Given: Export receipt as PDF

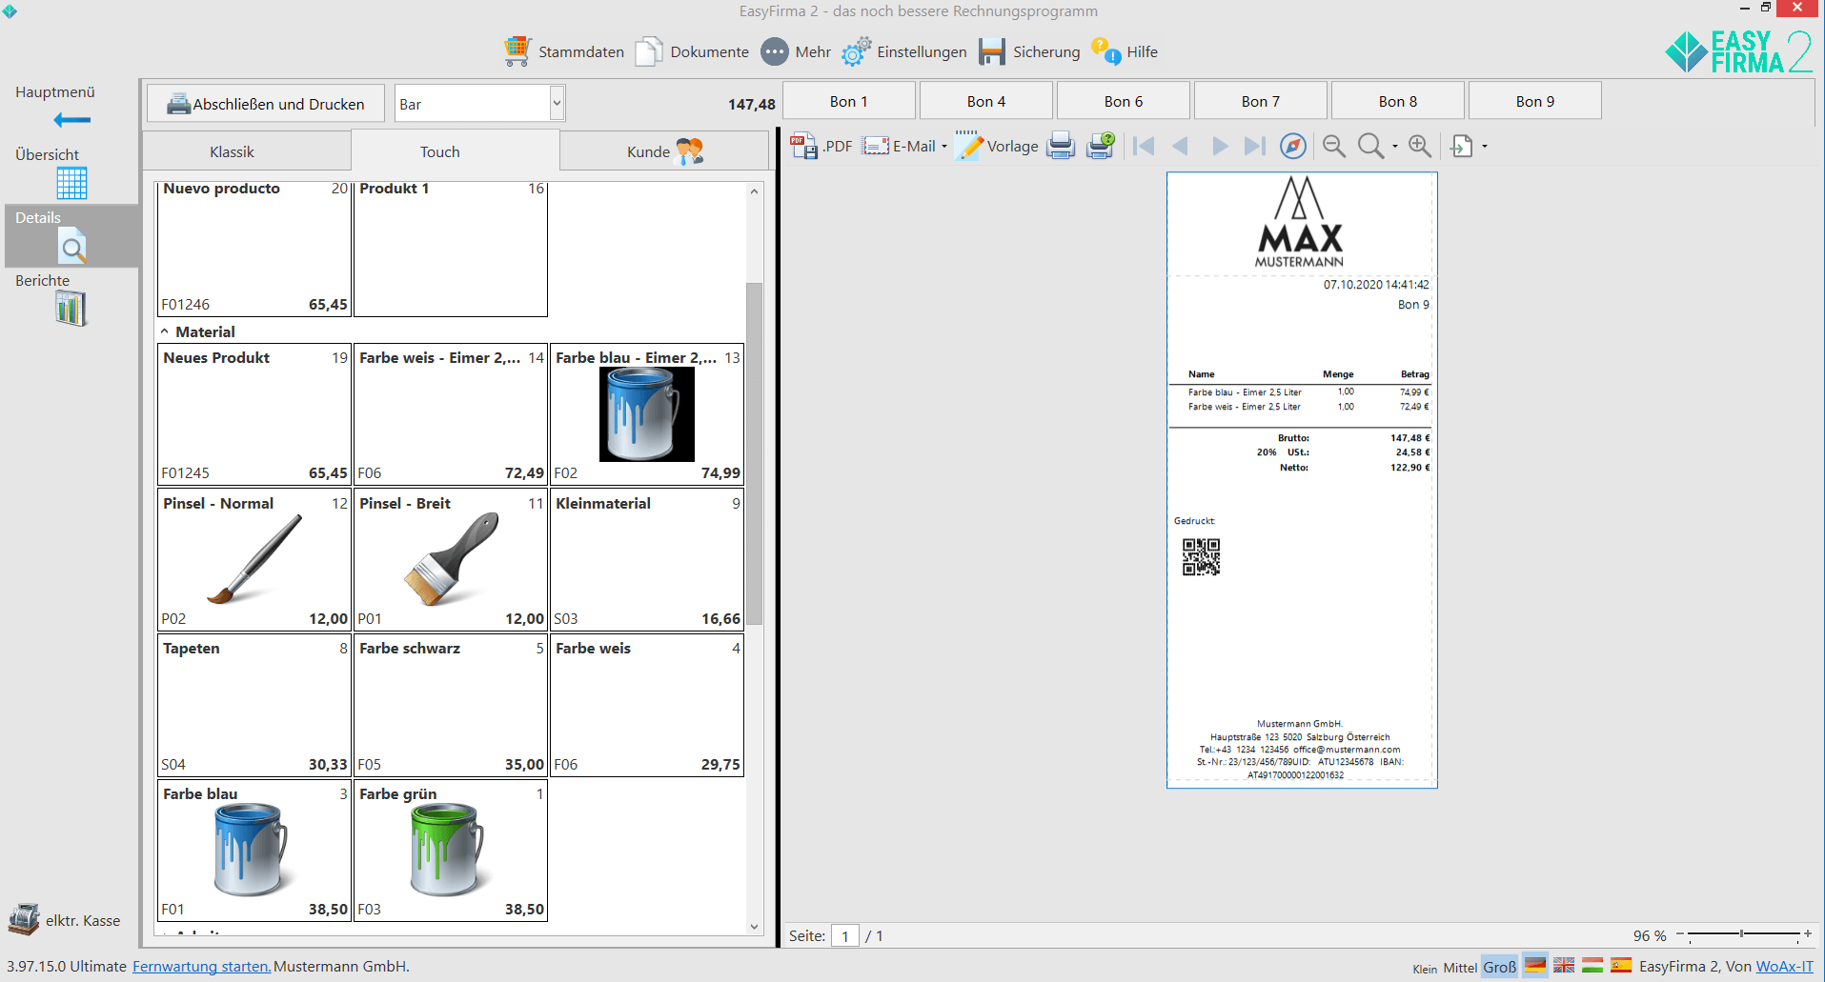Looking at the screenshot, I should point(821,146).
